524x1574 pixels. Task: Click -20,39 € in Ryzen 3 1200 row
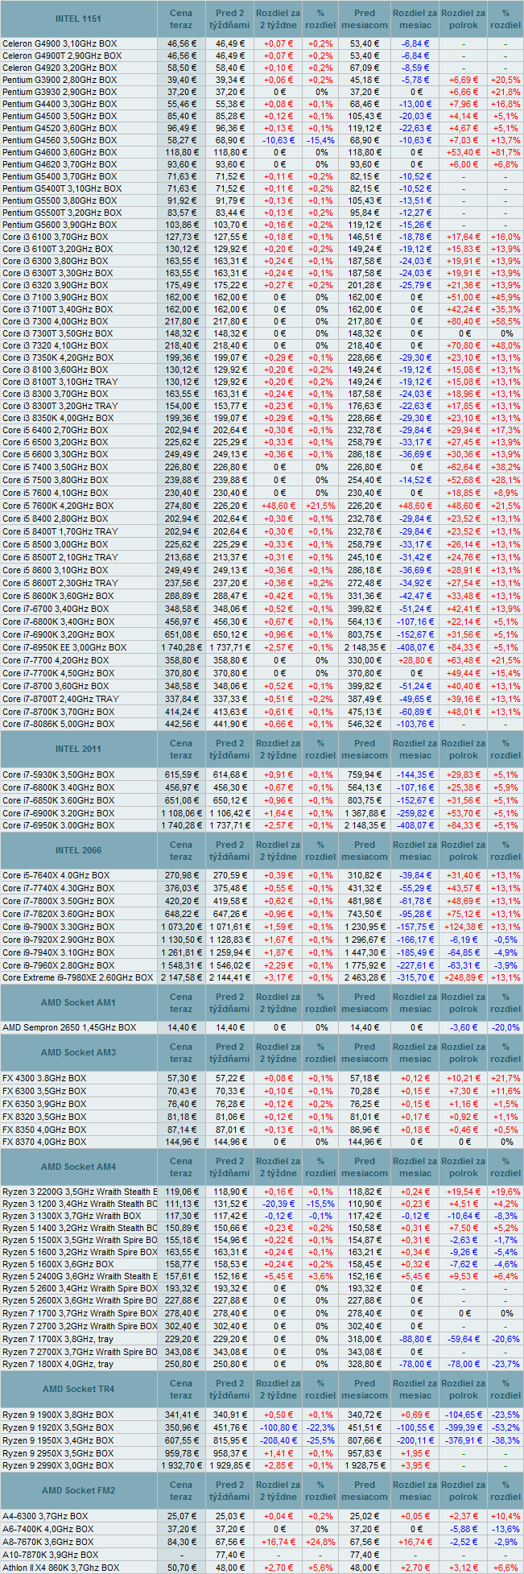279,1204
